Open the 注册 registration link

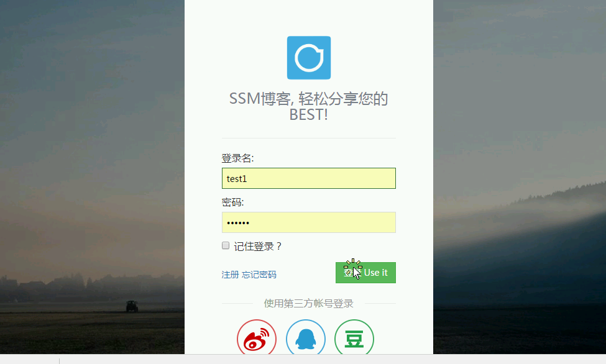[x=230, y=275]
